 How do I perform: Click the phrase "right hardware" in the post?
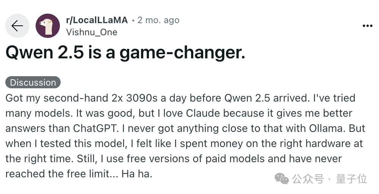point(315,144)
